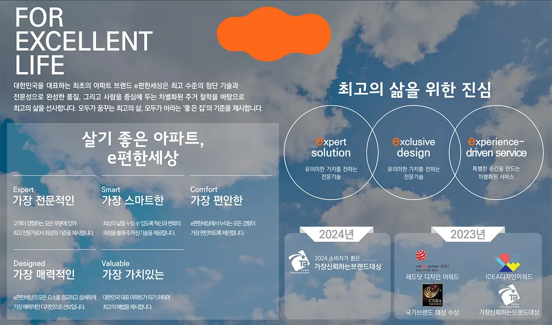
Task: Click the Trusted Brand Awards logo in 2023 panel
Action: coord(509,296)
